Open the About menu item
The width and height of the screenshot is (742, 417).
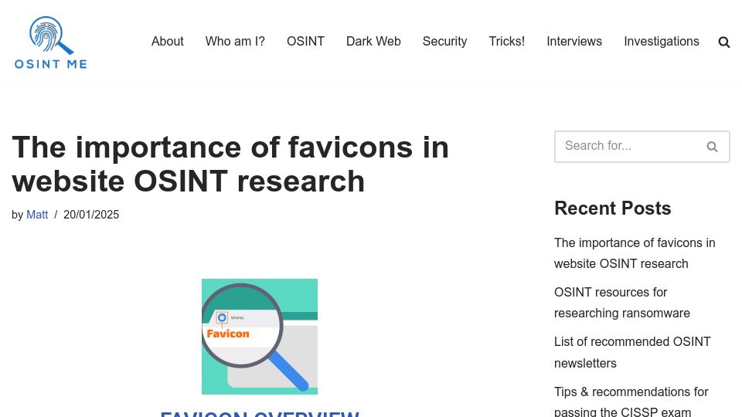pyautogui.click(x=168, y=42)
